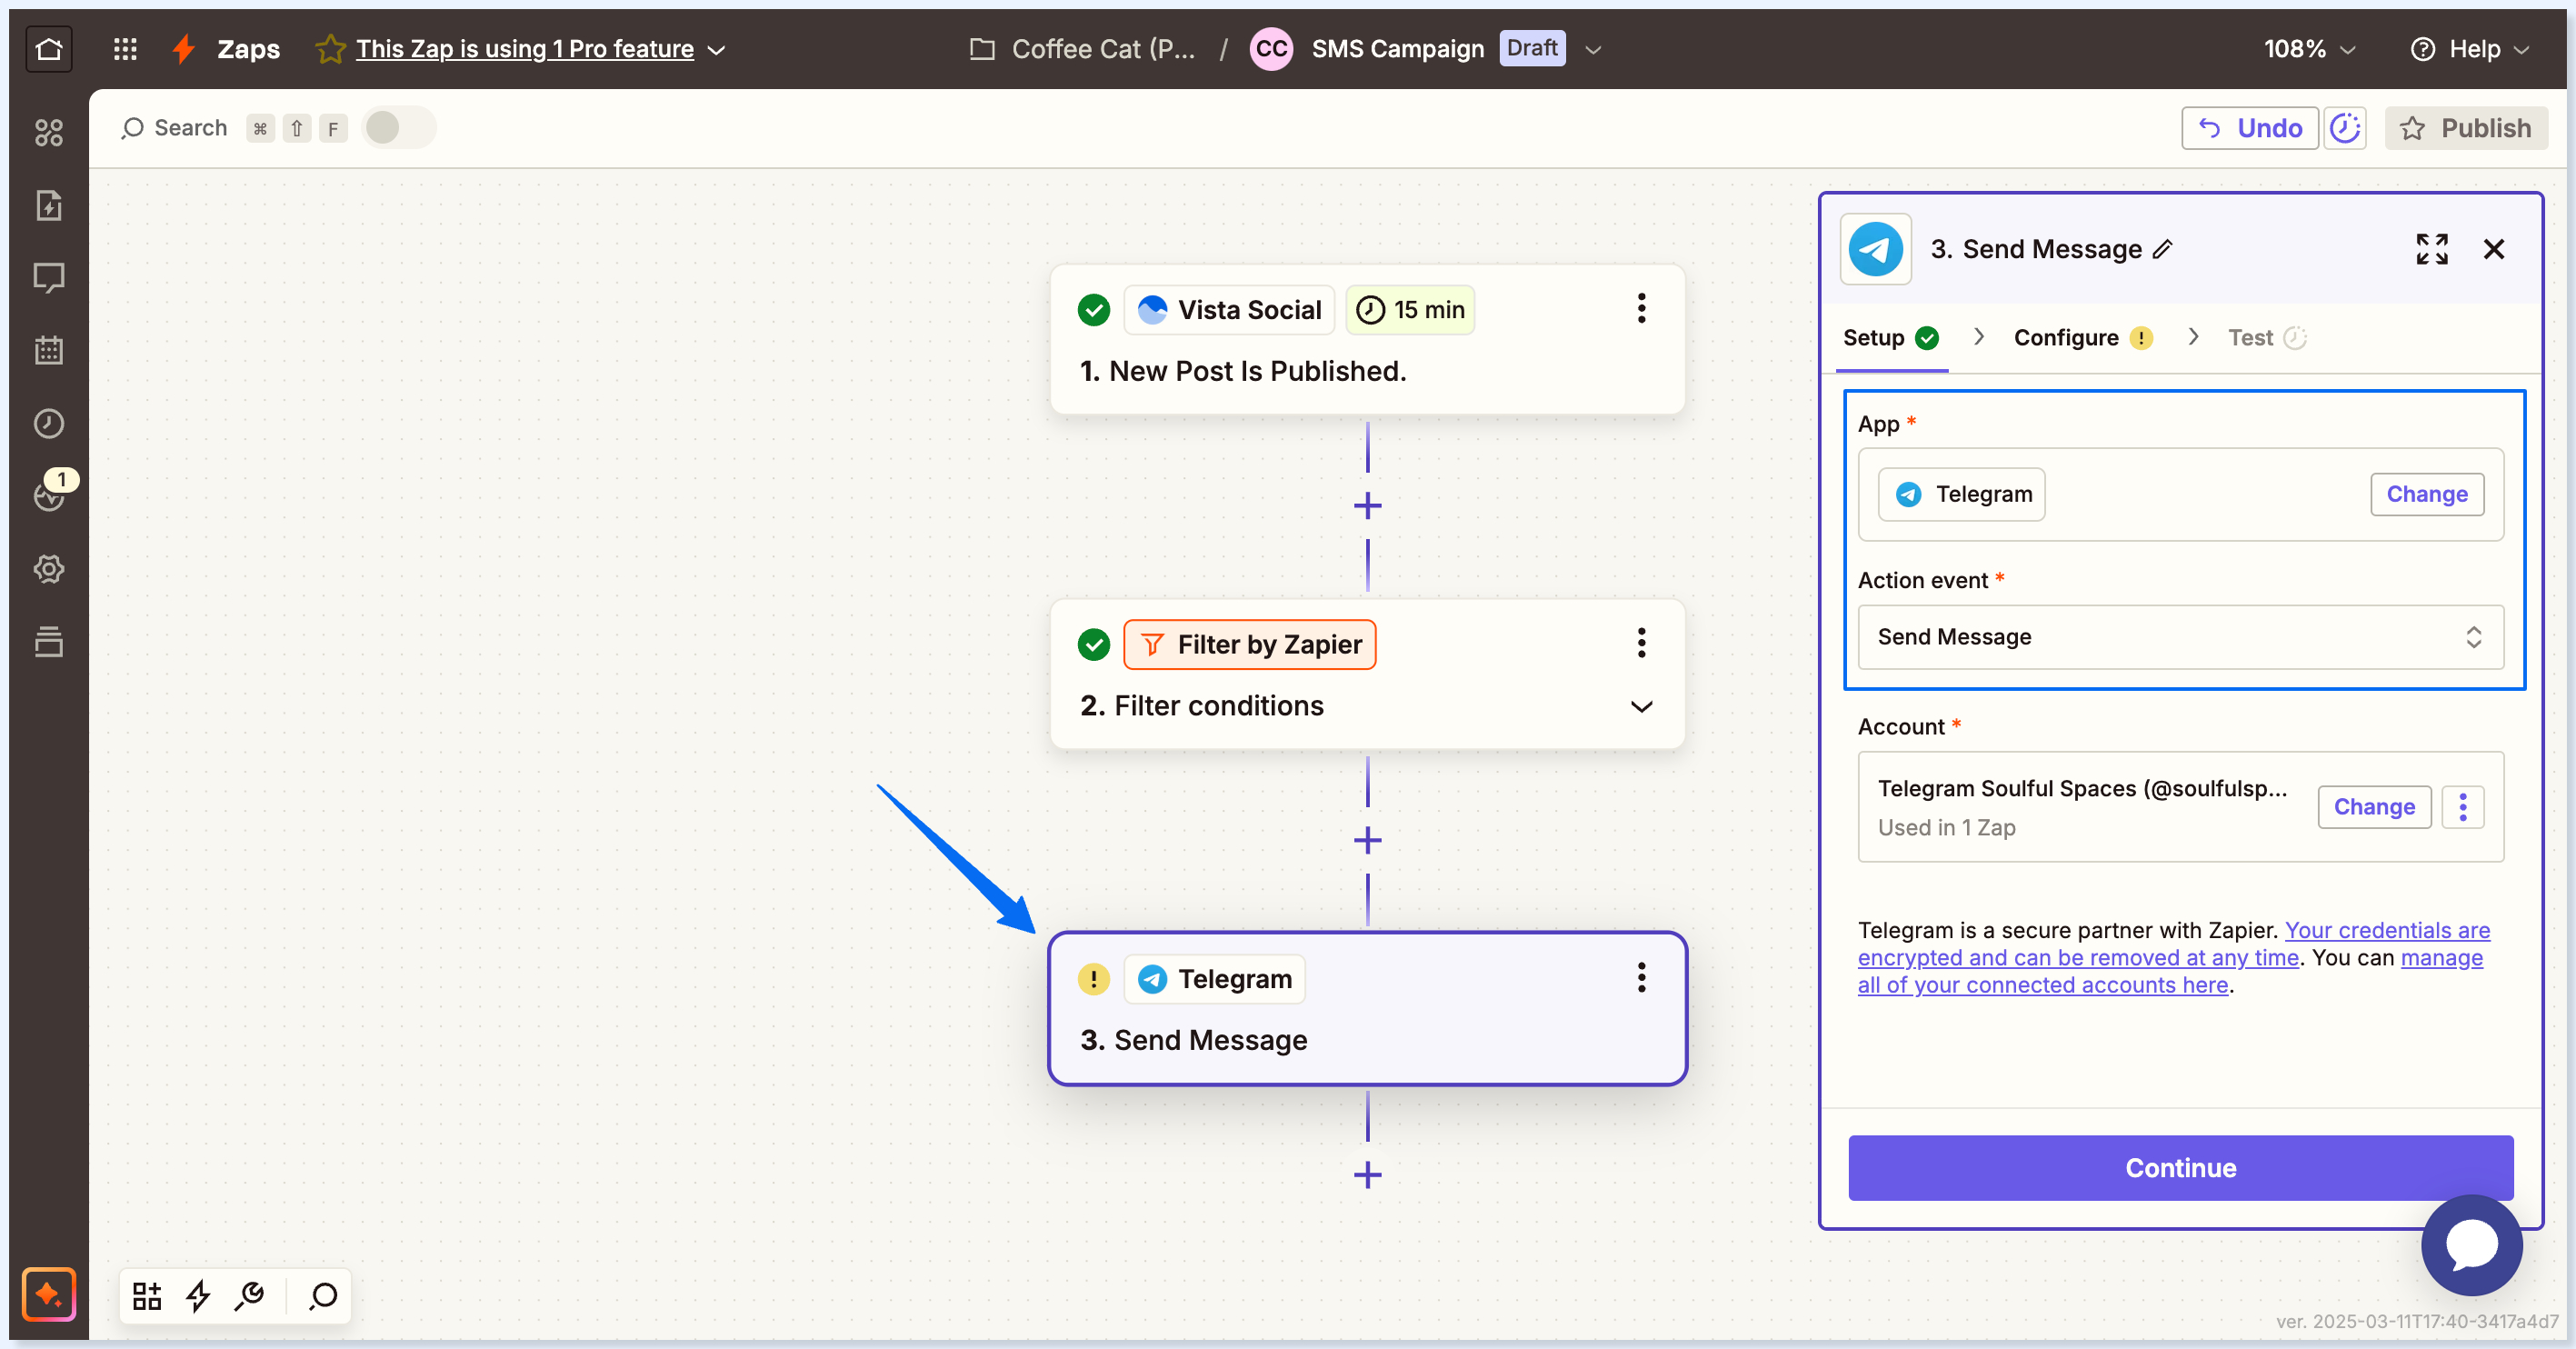Select the Vista Social trigger step card
This screenshot has height=1349, width=2576.
1367,339
